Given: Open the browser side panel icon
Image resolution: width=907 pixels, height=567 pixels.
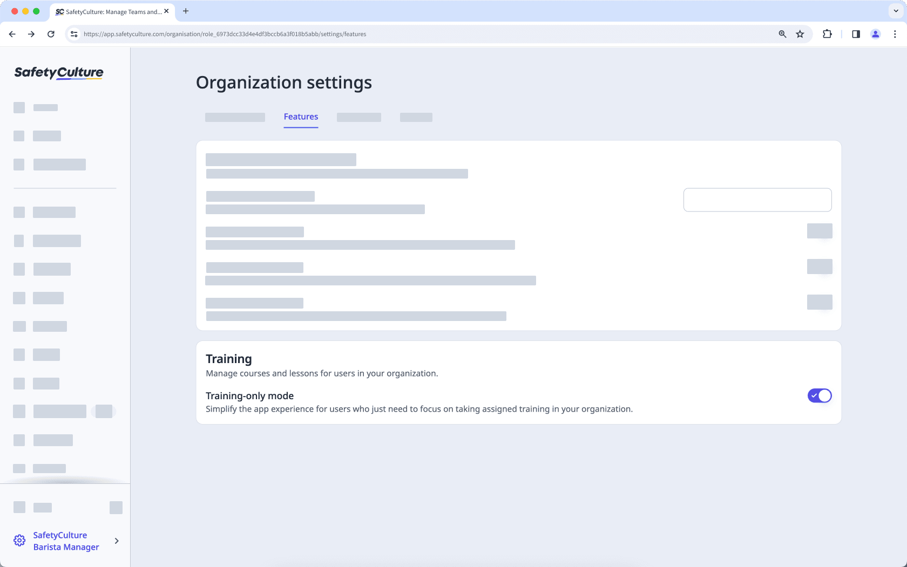Looking at the screenshot, I should [856, 33].
